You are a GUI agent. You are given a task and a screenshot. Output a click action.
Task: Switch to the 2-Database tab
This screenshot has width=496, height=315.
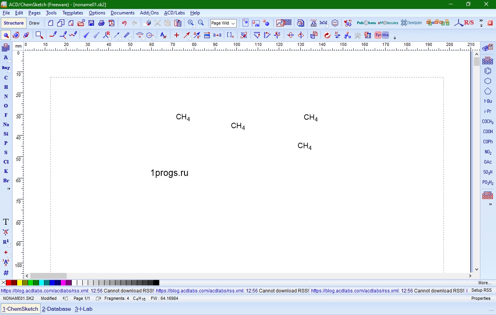(x=57, y=309)
